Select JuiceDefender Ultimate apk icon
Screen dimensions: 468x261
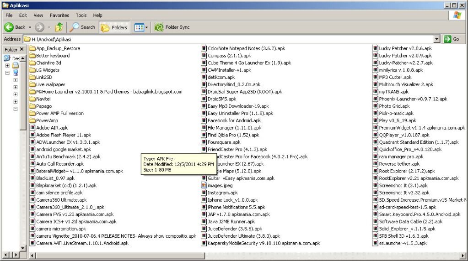coord(204,236)
